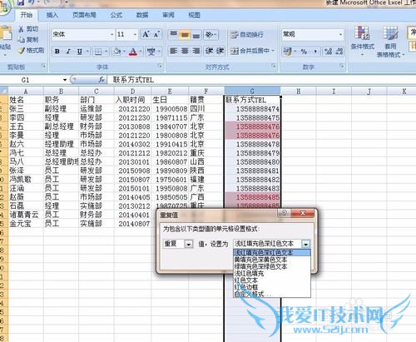
Task: Select 红色文本 option
Action: (x=272, y=280)
